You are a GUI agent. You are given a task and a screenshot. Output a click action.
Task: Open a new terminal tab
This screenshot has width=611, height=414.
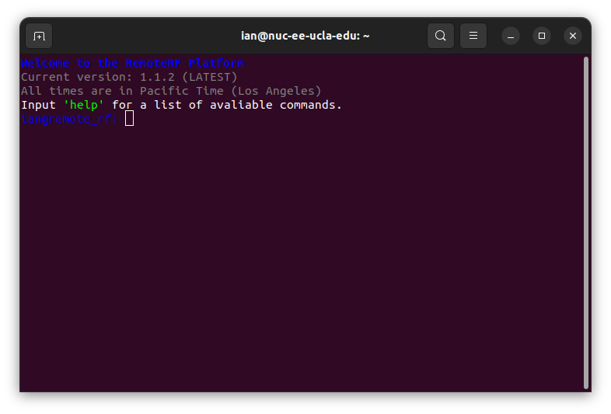pyautogui.click(x=39, y=36)
